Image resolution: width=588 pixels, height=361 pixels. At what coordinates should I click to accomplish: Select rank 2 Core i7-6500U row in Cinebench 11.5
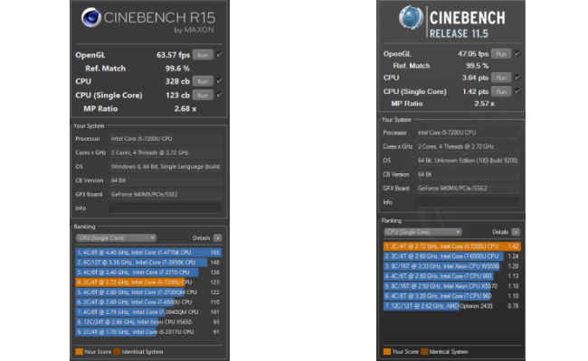[x=452, y=256]
